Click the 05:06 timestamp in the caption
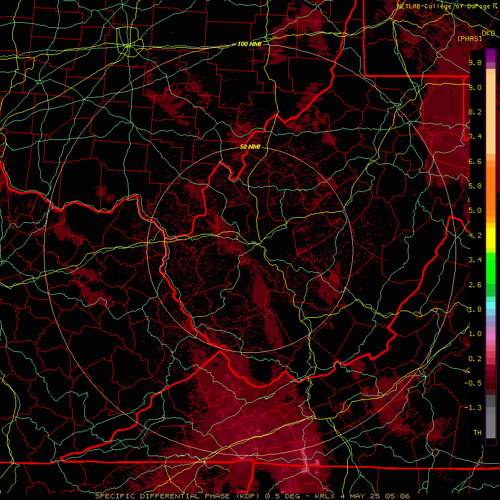 (397, 496)
